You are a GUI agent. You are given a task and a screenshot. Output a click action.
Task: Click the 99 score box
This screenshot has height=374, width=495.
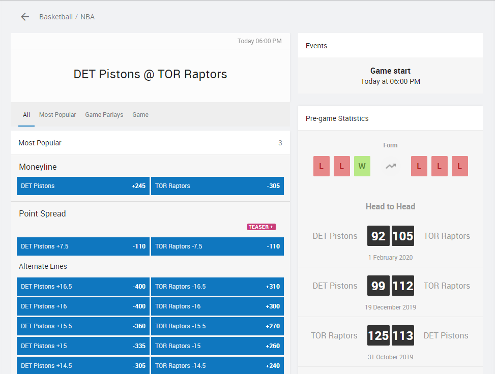click(378, 286)
